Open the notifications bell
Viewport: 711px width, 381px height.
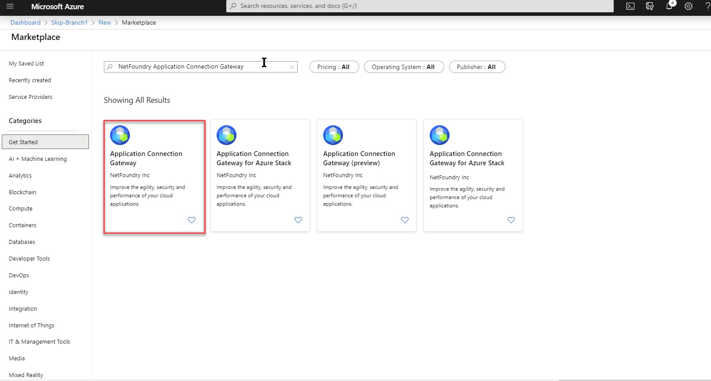click(669, 6)
